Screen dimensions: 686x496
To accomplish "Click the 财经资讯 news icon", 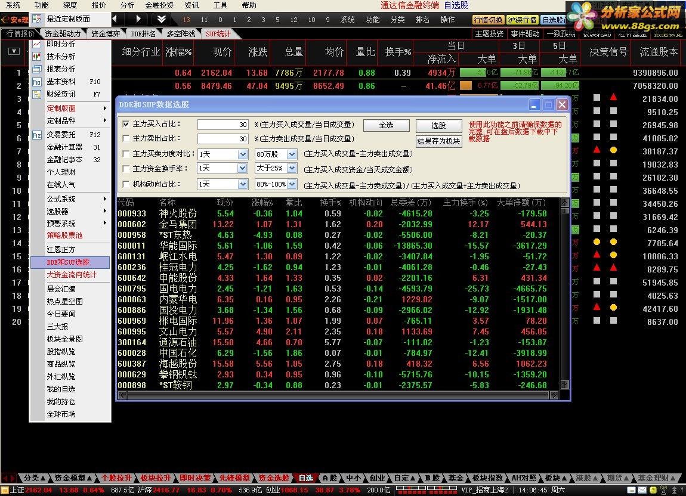I will pos(37,94).
